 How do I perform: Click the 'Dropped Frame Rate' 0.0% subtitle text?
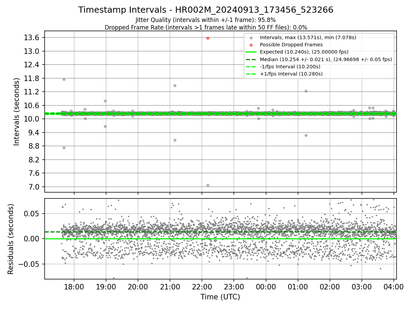click(206, 27)
